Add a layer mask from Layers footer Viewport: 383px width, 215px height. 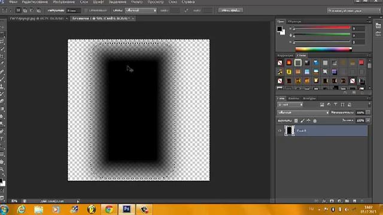[x=332, y=201]
